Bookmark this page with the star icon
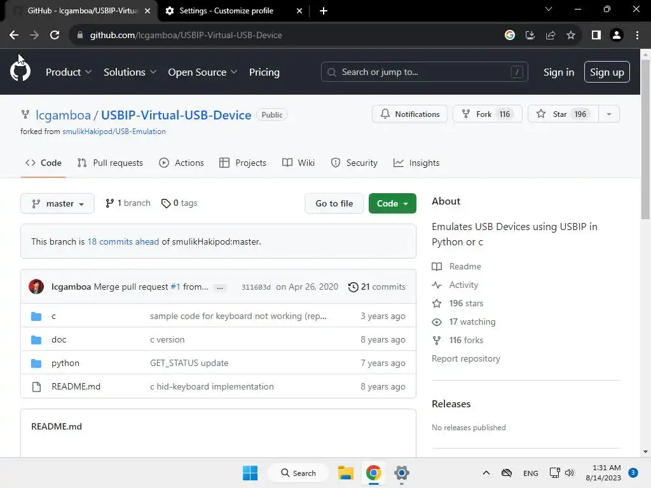651x488 pixels. coord(571,36)
